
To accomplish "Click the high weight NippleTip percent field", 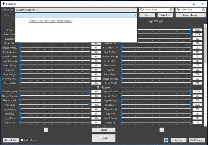I will point(197,123).
